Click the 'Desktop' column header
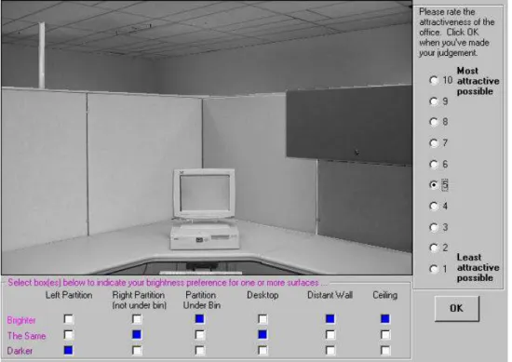The width and height of the screenshot is (512, 362). (263, 295)
